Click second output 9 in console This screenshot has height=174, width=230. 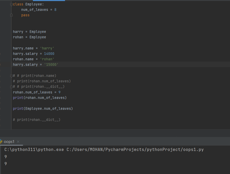[x=6, y=164]
